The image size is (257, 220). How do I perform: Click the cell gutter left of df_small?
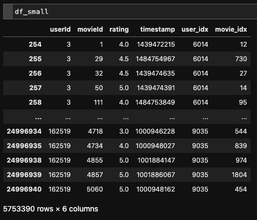pyautogui.click(x=8, y=12)
